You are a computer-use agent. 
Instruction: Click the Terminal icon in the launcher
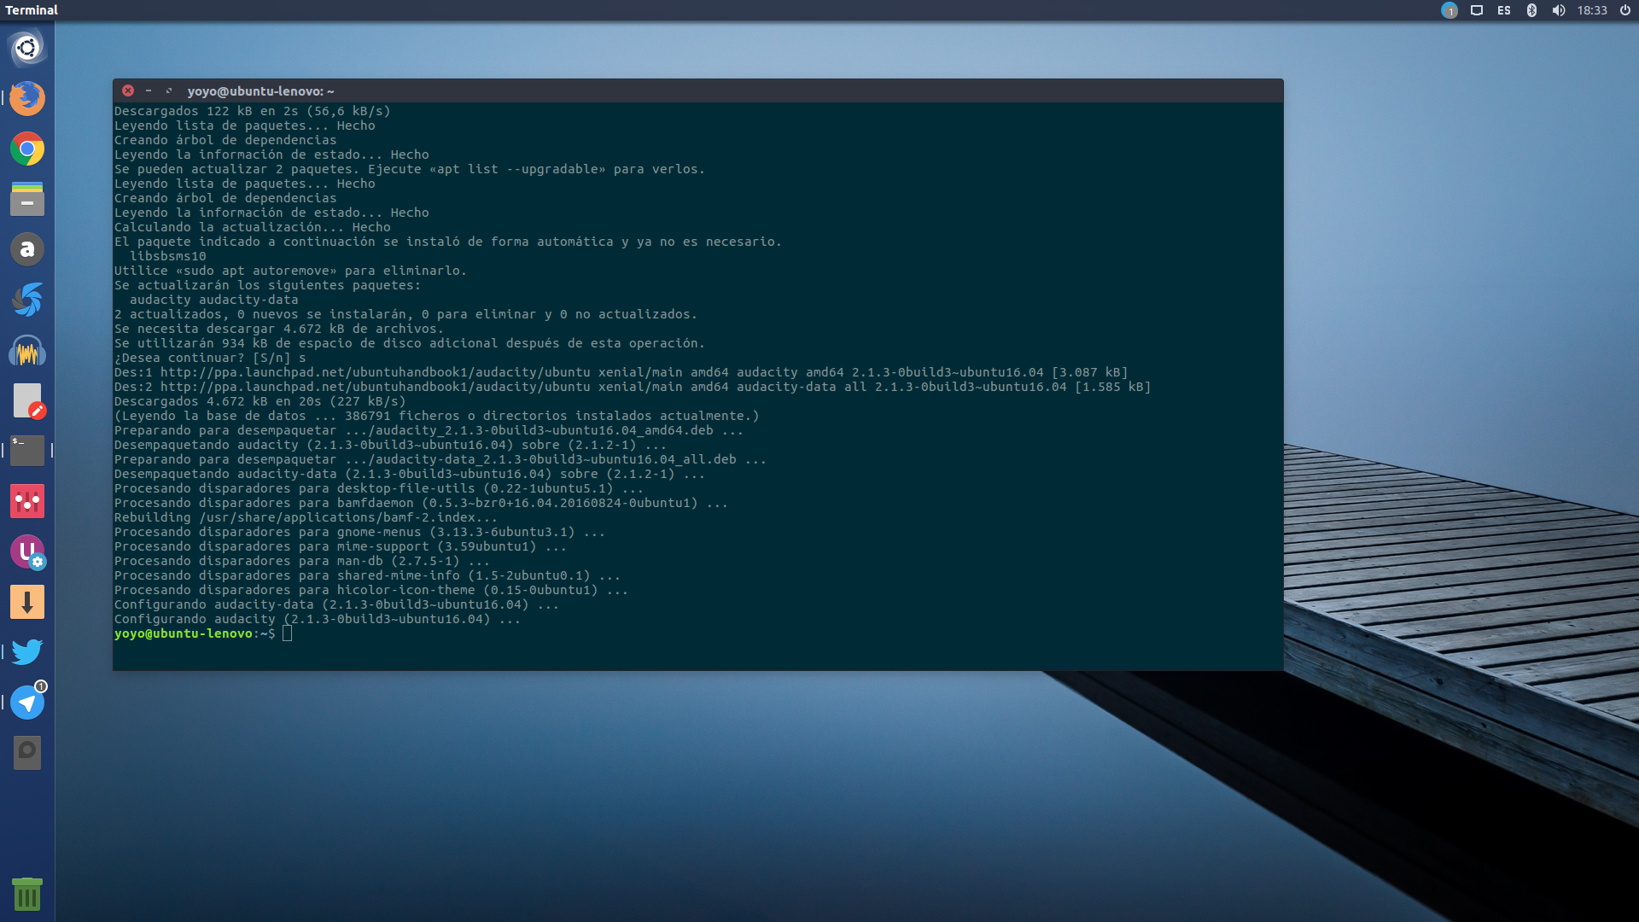click(x=27, y=451)
